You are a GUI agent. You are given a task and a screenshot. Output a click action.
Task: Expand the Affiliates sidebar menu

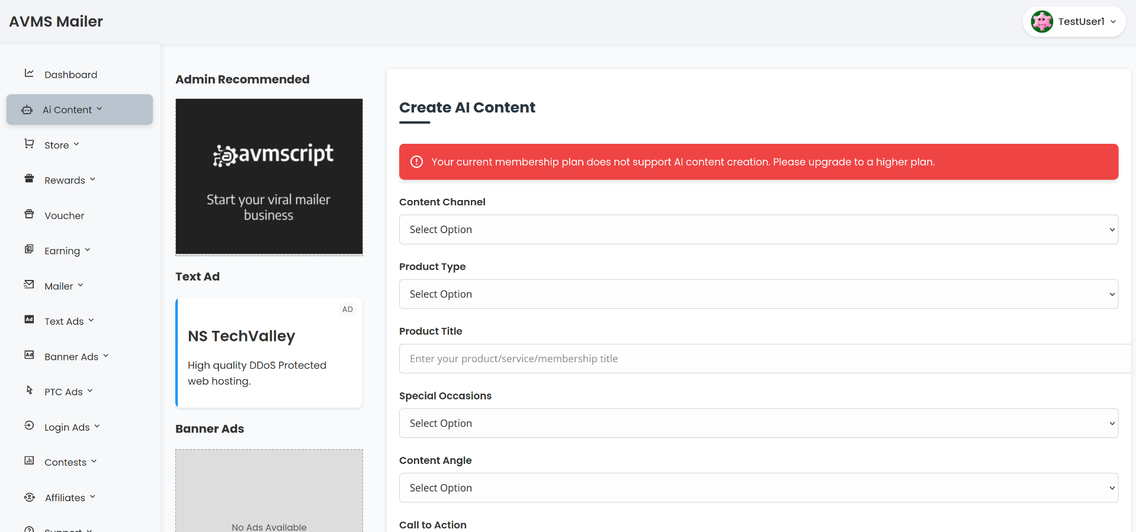69,498
